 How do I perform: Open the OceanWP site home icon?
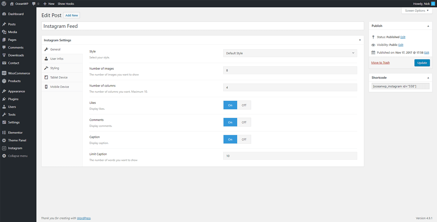[x=12, y=4]
